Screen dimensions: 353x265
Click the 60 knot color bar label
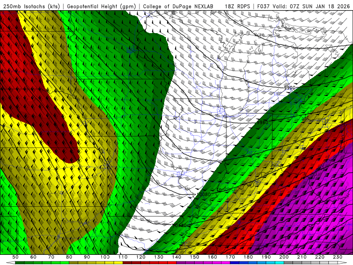33,257
